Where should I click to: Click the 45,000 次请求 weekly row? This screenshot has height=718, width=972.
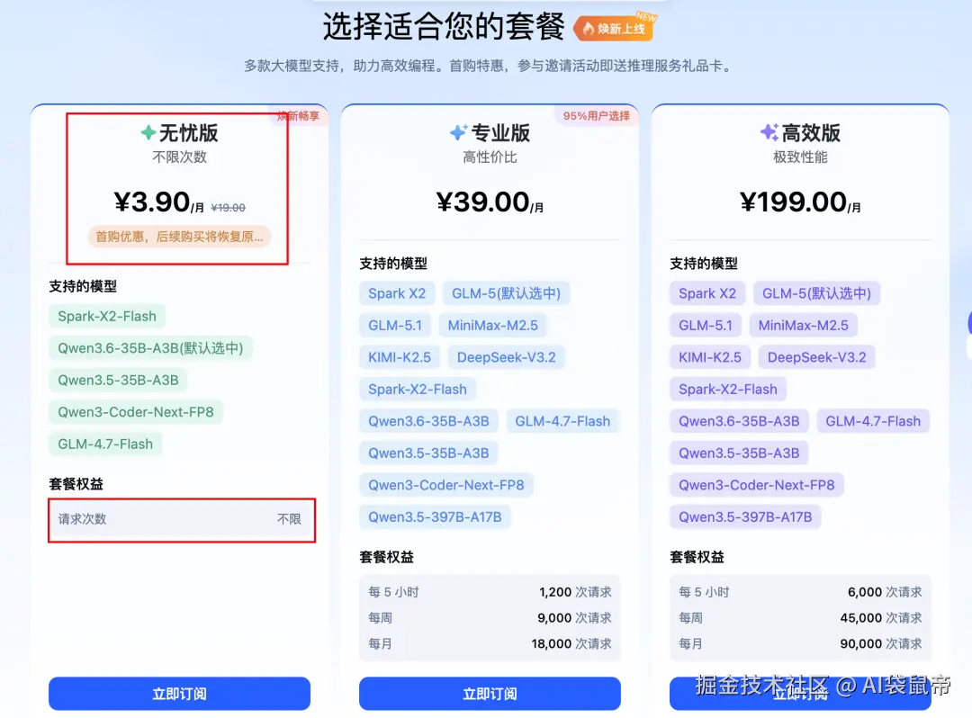pos(800,617)
